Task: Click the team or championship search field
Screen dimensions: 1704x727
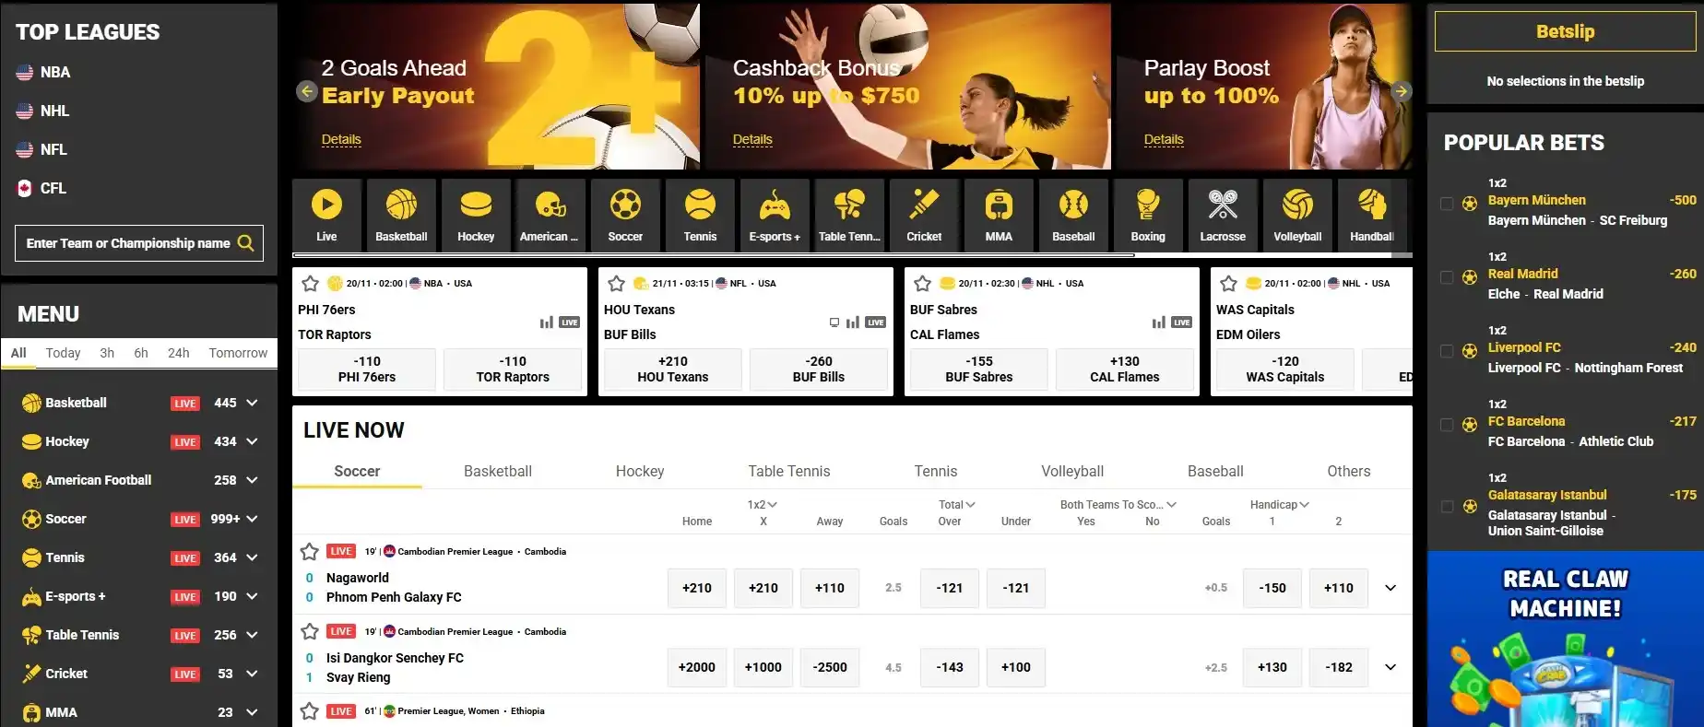Action: pyautogui.click(x=127, y=243)
